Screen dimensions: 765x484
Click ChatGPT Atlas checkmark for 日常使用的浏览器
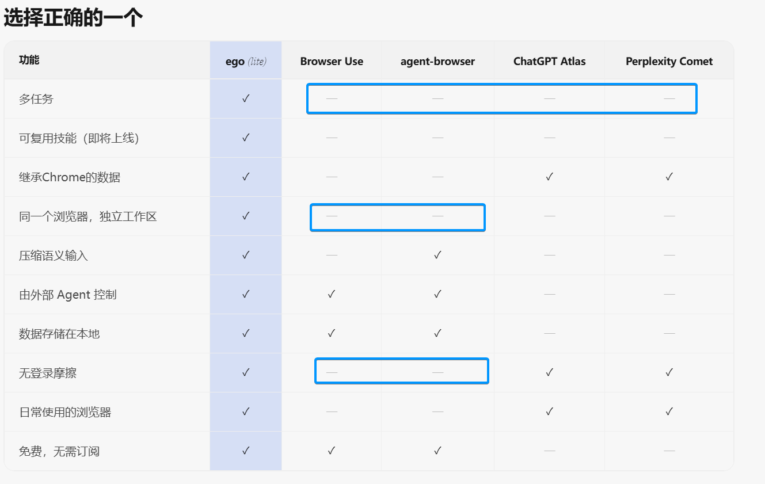(x=549, y=411)
